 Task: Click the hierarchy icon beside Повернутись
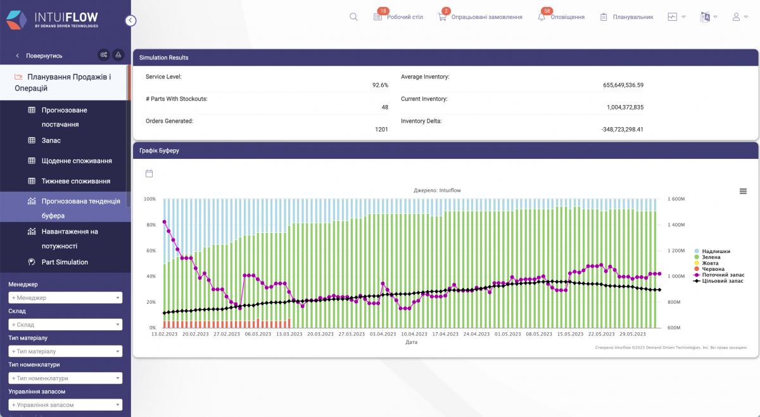118,55
